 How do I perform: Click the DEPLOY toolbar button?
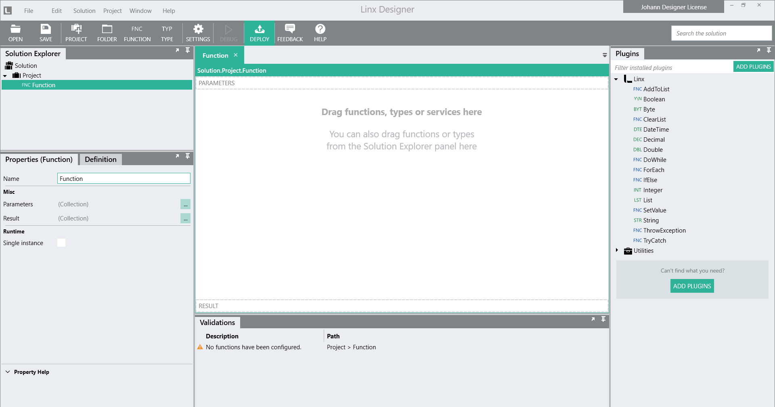[260, 33]
